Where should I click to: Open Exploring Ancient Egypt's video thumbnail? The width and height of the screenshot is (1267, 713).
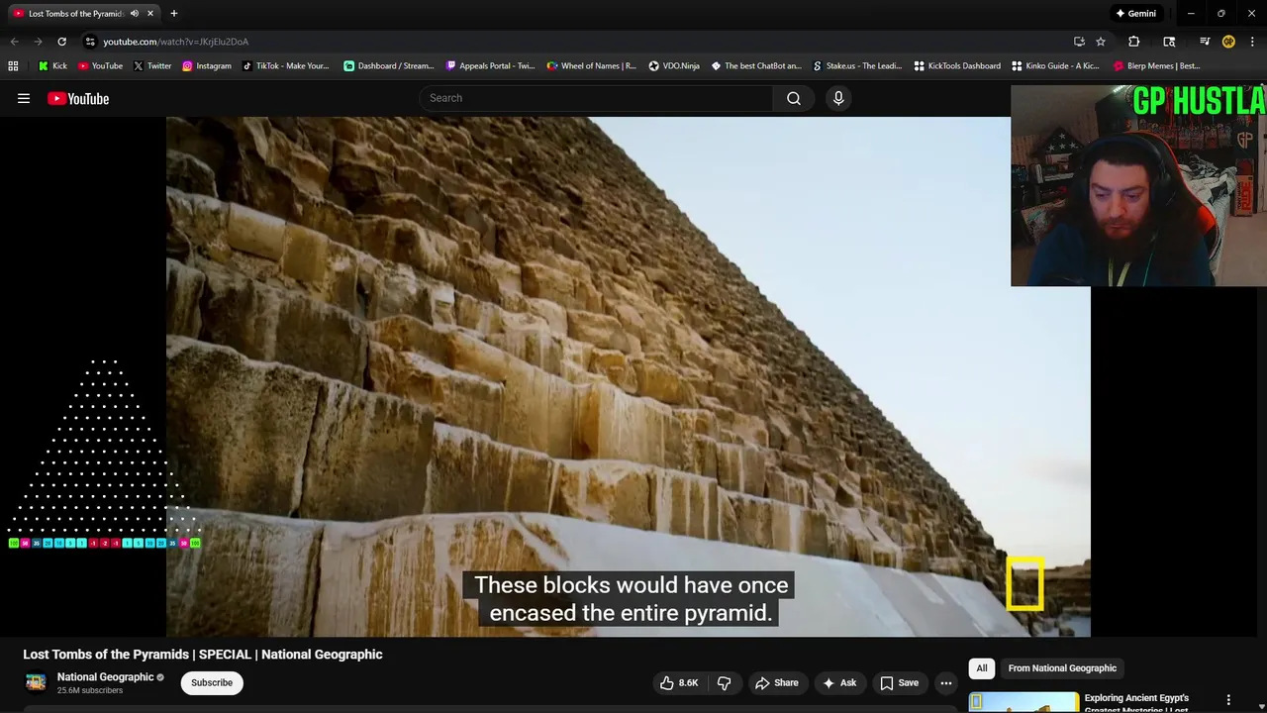[x=1023, y=702]
